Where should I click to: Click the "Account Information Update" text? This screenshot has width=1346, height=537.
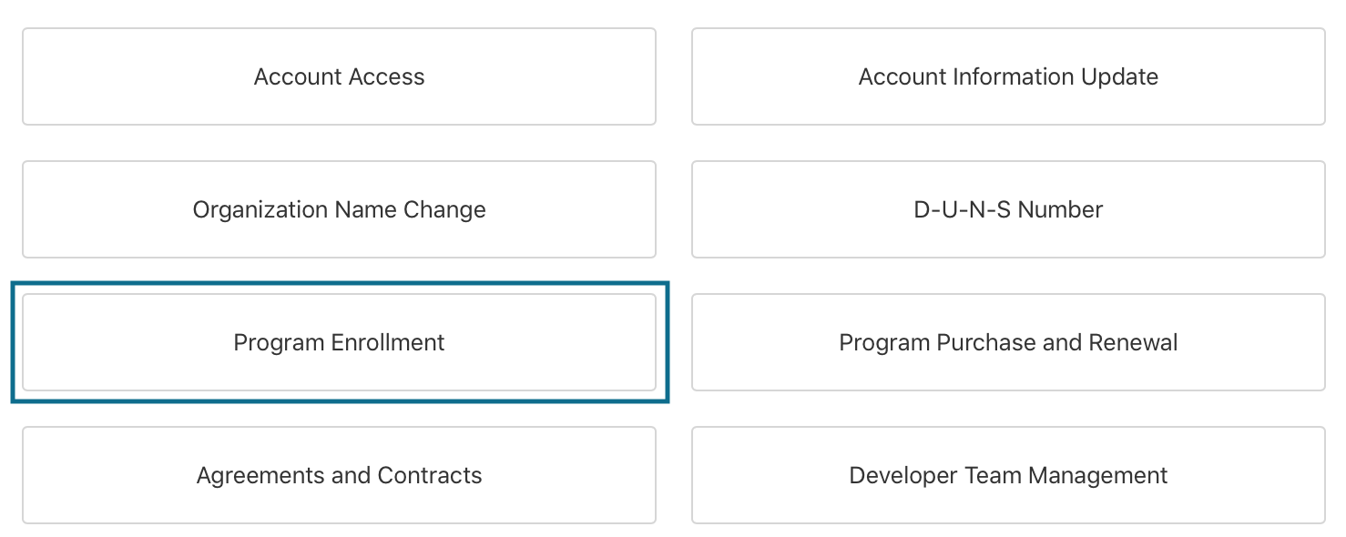coord(1008,76)
